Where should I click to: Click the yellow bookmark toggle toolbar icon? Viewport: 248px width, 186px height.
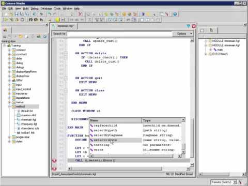tap(57, 20)
